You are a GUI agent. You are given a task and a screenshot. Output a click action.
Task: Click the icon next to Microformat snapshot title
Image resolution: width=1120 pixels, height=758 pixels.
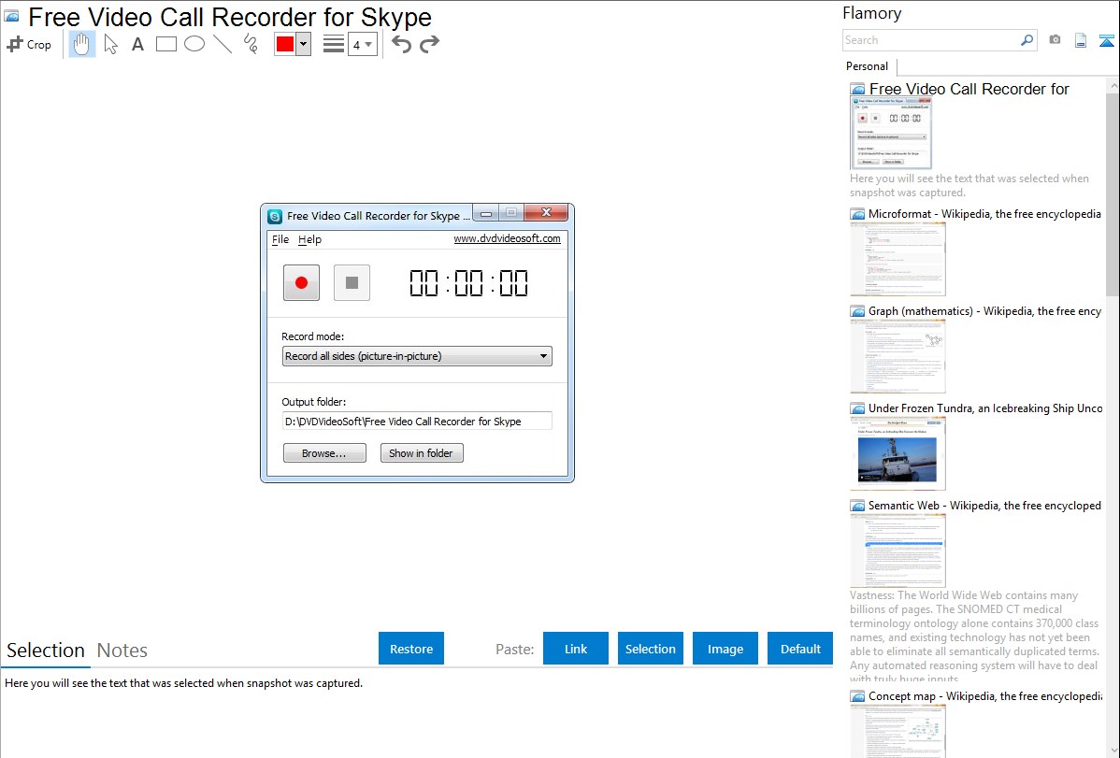(858, 214)
